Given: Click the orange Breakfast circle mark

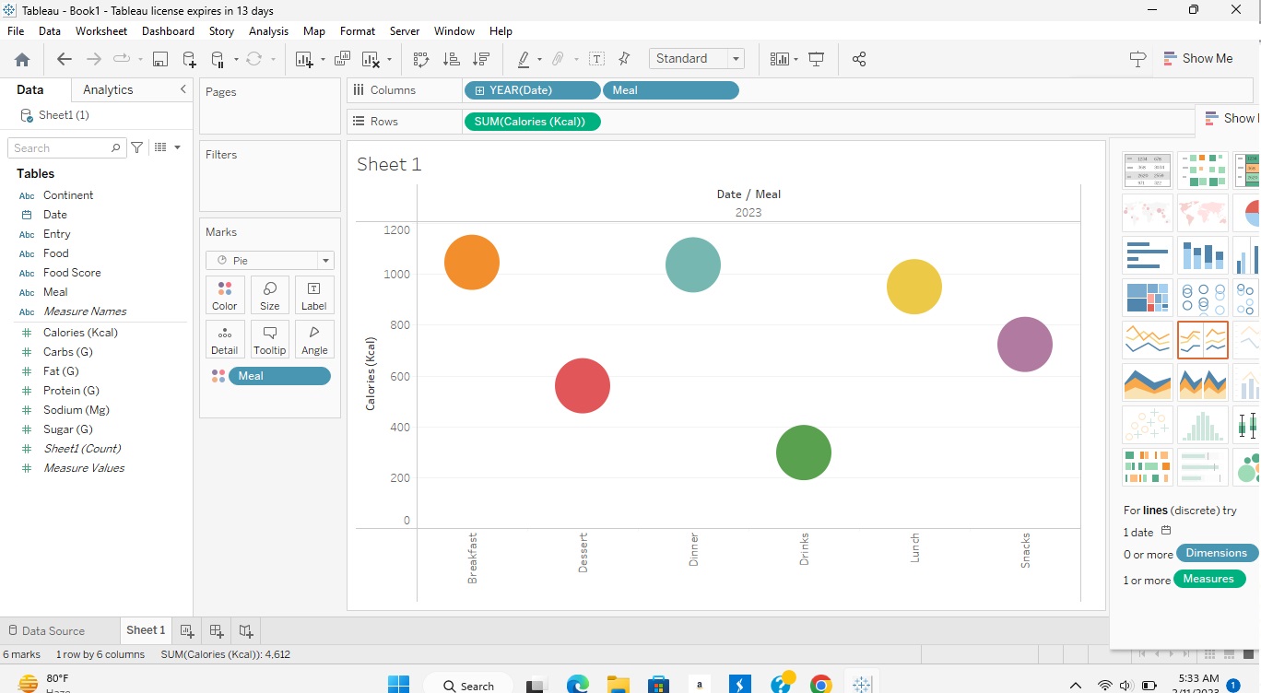Looking at the screenshot, I should [472, 263].
